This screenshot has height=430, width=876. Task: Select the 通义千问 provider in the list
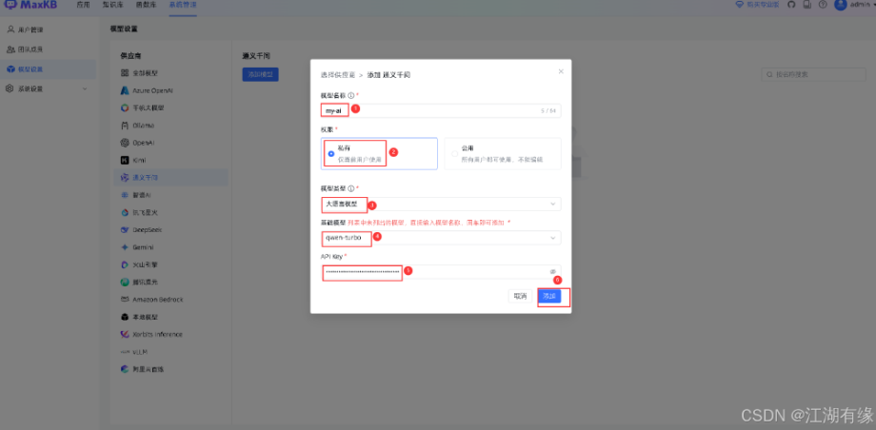(x=171, y=178)
